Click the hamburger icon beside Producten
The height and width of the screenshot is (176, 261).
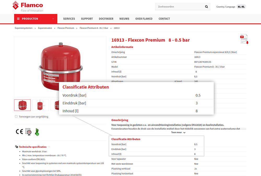coord(18,19)
